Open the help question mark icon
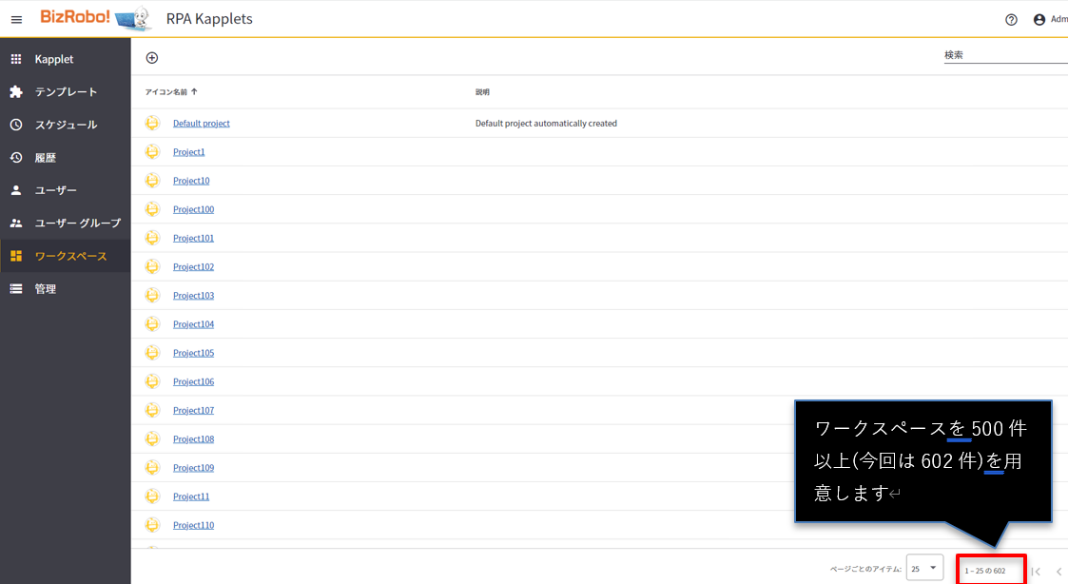 [x=1011, y=19]
